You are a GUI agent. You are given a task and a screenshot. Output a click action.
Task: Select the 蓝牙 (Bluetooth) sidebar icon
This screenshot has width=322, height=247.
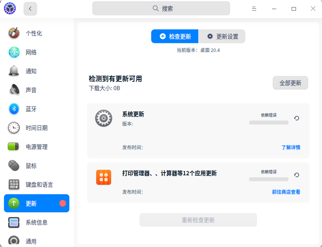point(14,109)
